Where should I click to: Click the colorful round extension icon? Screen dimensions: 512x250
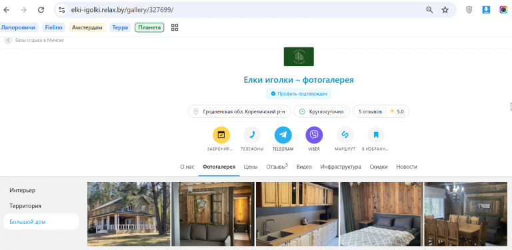coord(503,10)
